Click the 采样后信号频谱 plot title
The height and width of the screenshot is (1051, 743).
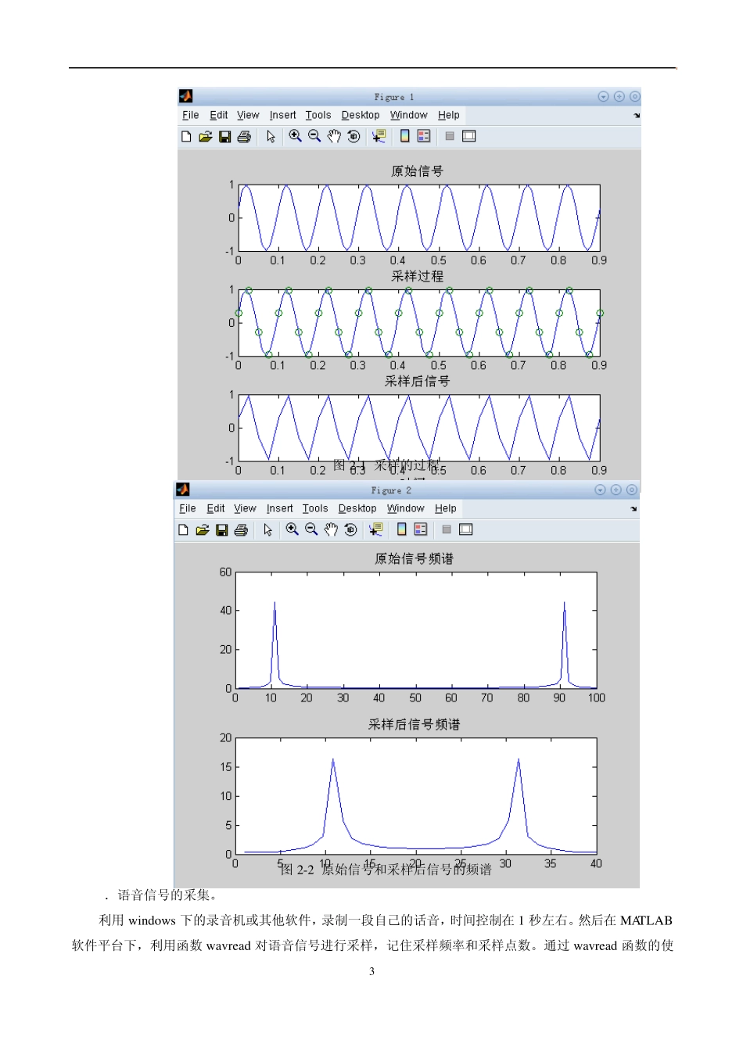pos(415,725)
